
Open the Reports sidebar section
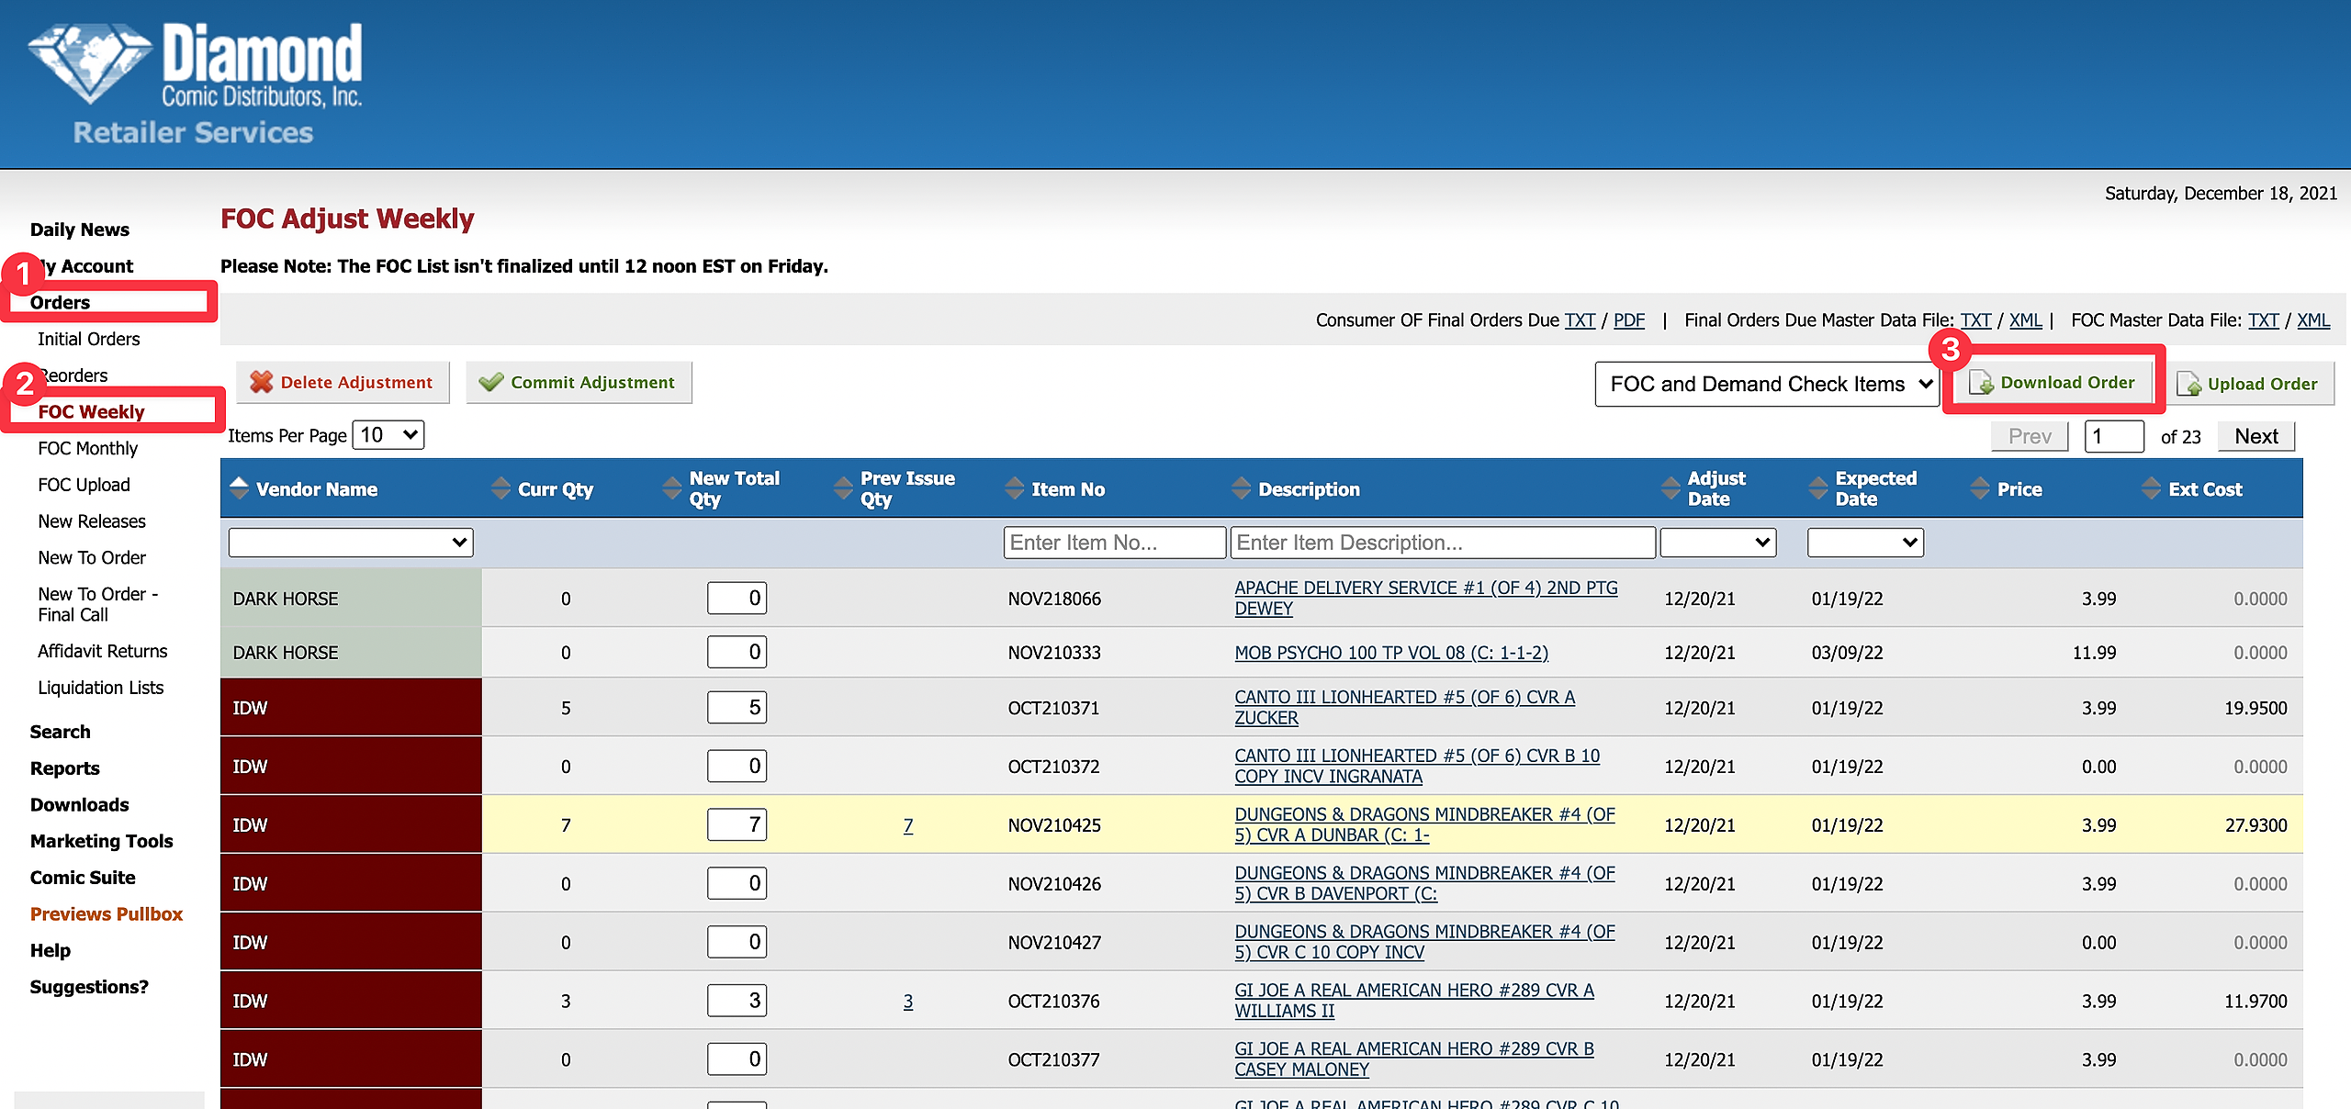(65, 768)
